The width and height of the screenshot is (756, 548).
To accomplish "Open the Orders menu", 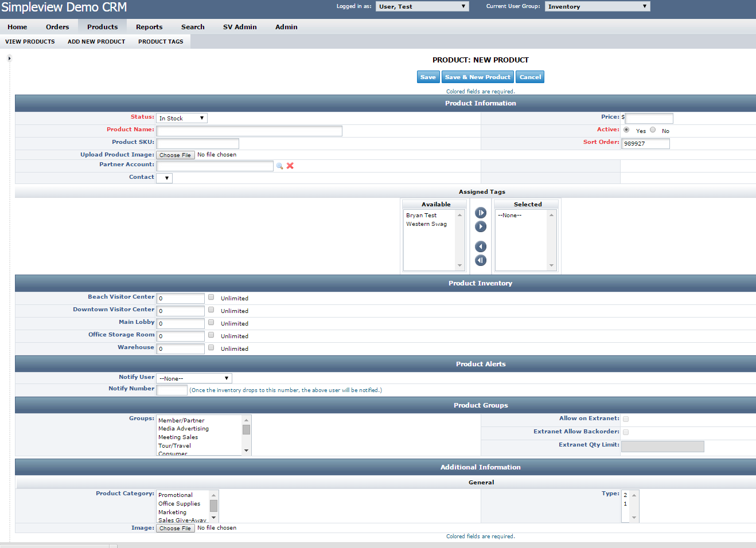I will point(57,27).
